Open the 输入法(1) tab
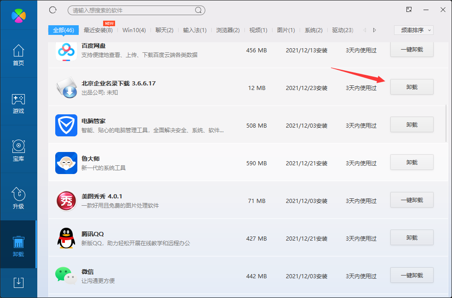The height and width of the screenshot is (298, 452). click(195, 30)
